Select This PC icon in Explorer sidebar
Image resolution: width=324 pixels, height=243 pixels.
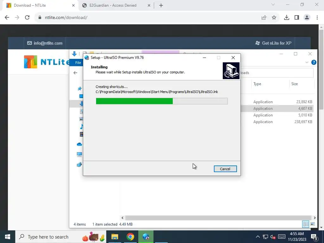tap(79, 154)
